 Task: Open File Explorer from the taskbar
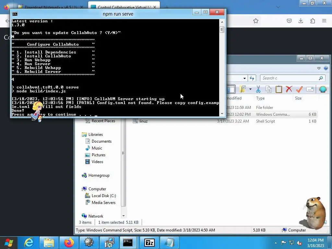[x=49, y=243]
